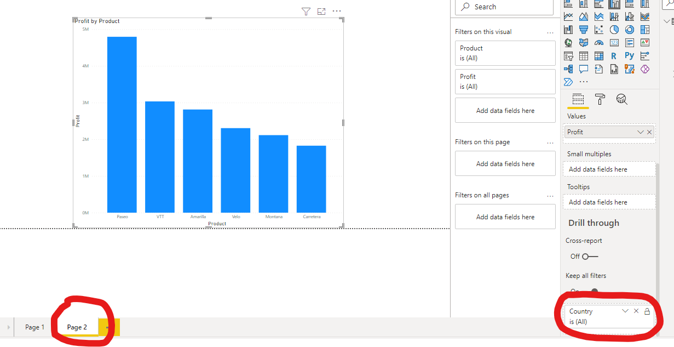Remove Profit from Values well
Screen dimensions: 674x347
[x=649, y=132]
